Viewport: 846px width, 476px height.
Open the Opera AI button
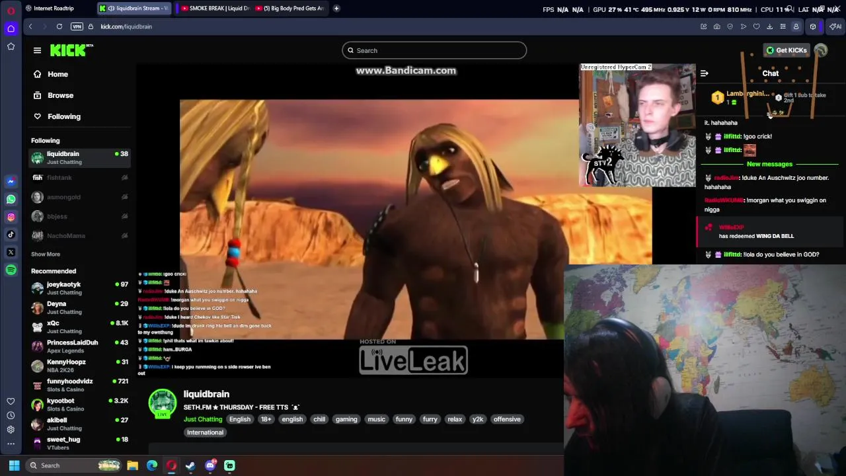coord(835,26)
